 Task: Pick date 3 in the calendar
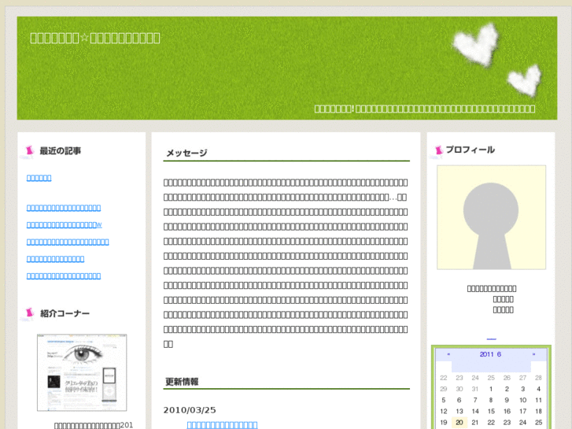click(x=522, y=389)
